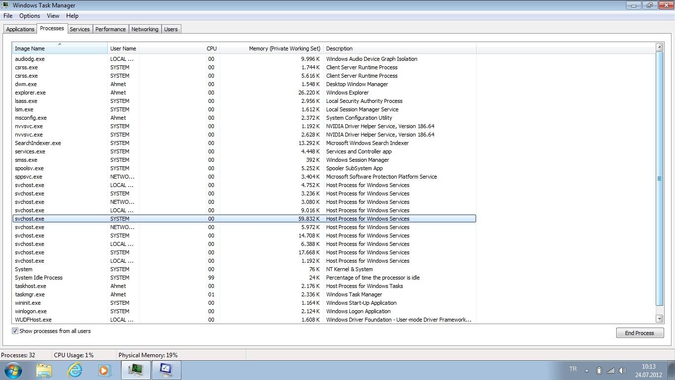Open the Performance tab
This screenshot has width=675, height=380.
point(111,29)
